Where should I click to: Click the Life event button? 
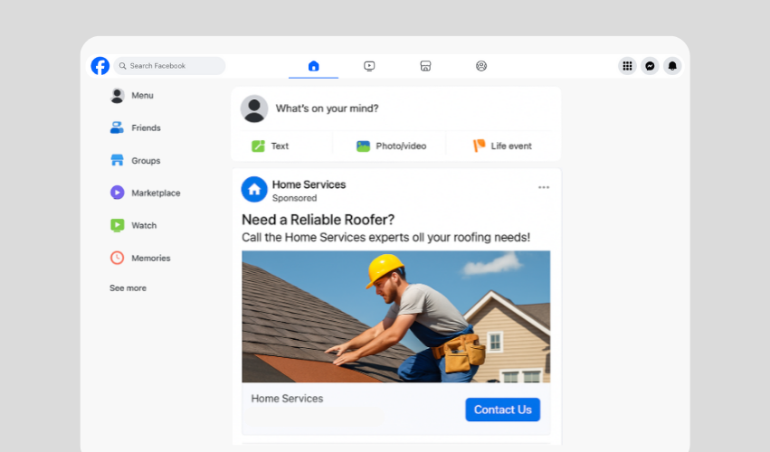pos(502,146)
